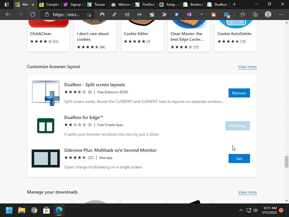This screenshot has width=289, height=217.
Task: Click the Free Simple Apps publisher text
Action: click(x=110, y=125)
